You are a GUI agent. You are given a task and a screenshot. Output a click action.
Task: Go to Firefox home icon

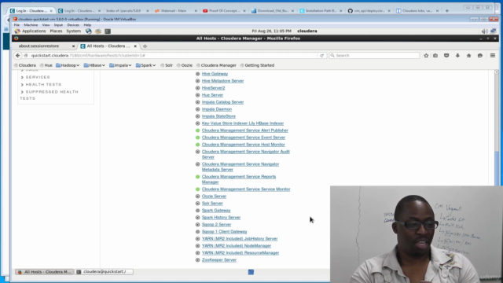tap(468, 56)
